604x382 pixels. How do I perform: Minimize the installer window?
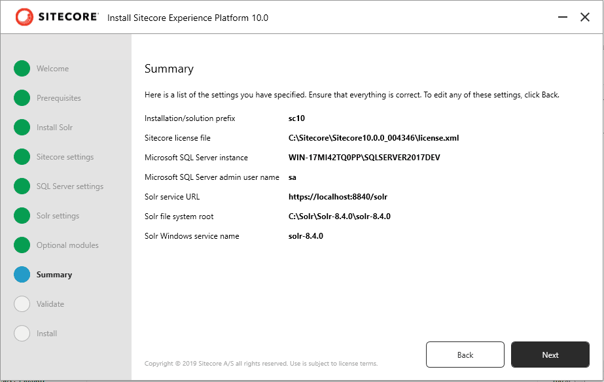tap(562, 17)
